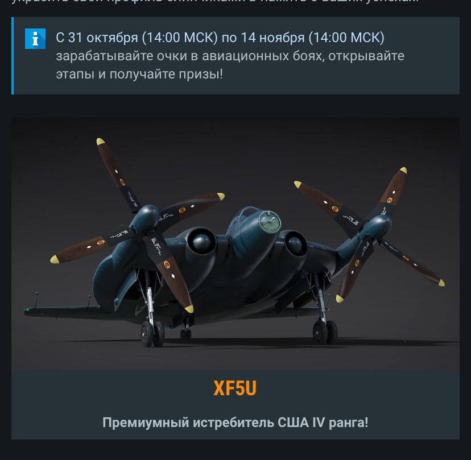Click the left engine air intake
This screenshot has width=471, height=460.
click(202, 242)
